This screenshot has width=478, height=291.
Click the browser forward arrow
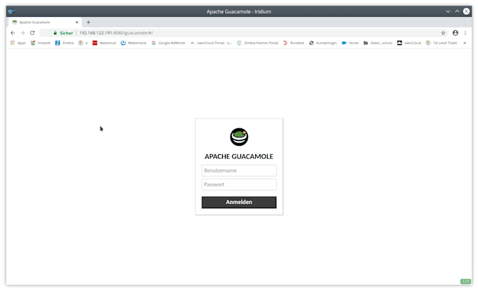pos(22,33)
